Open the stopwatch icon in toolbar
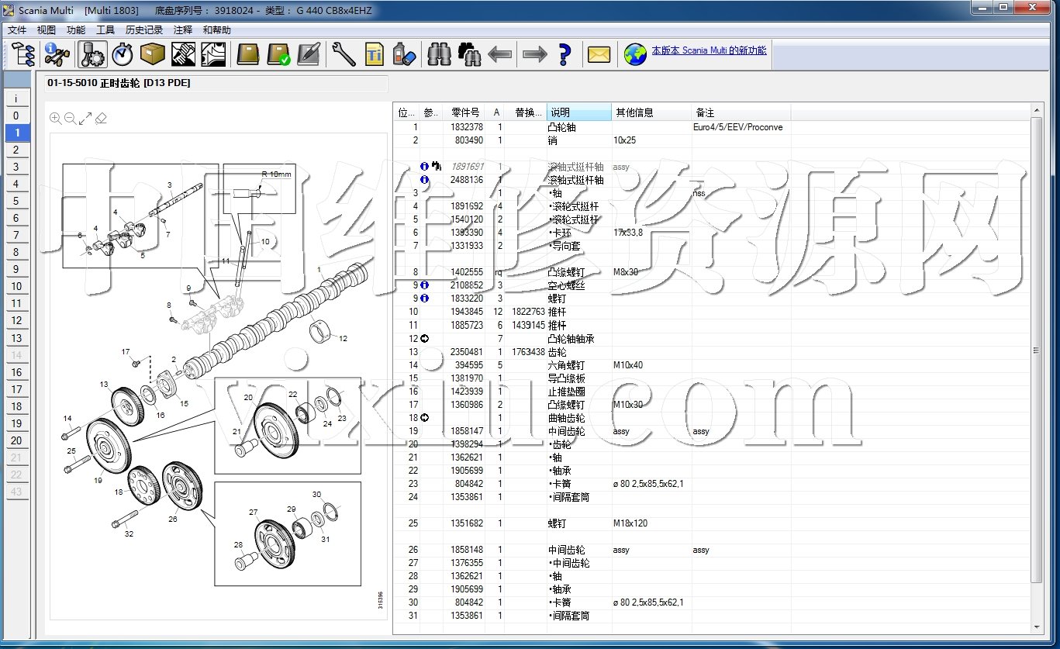 [123, 54]
